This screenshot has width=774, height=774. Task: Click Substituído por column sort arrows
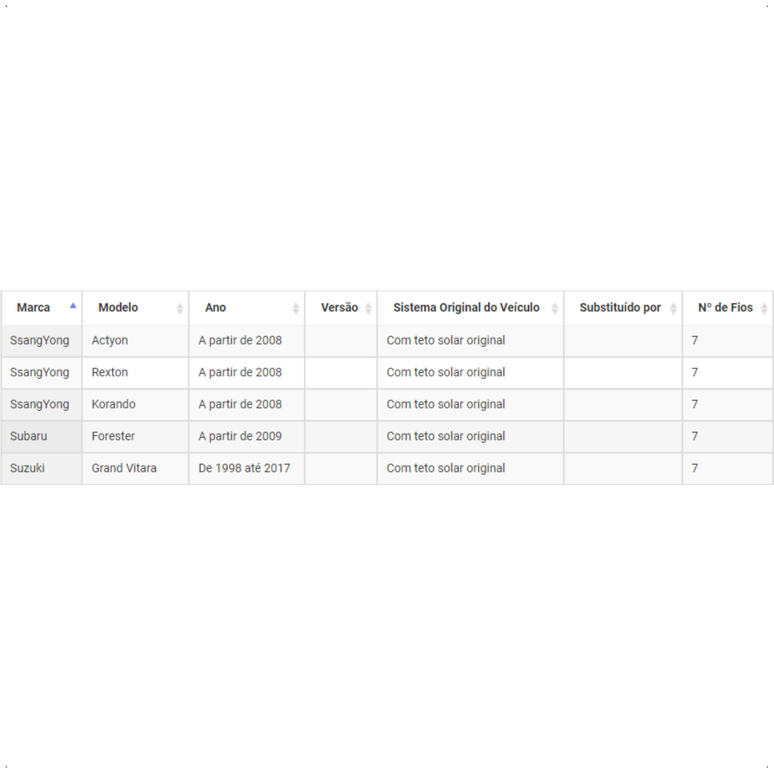pyautogui.click(x=673, y=308)
